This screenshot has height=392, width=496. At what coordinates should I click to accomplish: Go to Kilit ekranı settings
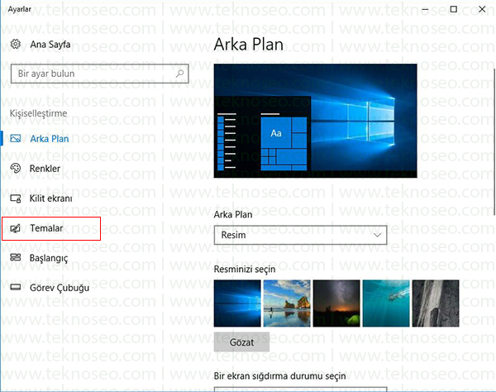point(51,198)
